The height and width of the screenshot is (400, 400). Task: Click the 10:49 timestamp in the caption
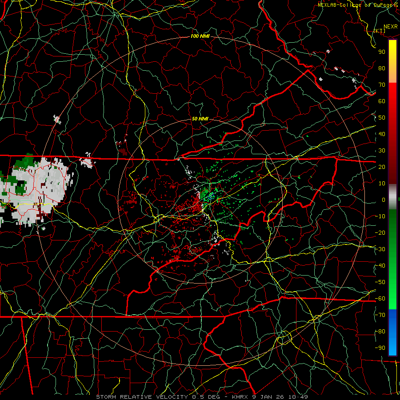299,397
